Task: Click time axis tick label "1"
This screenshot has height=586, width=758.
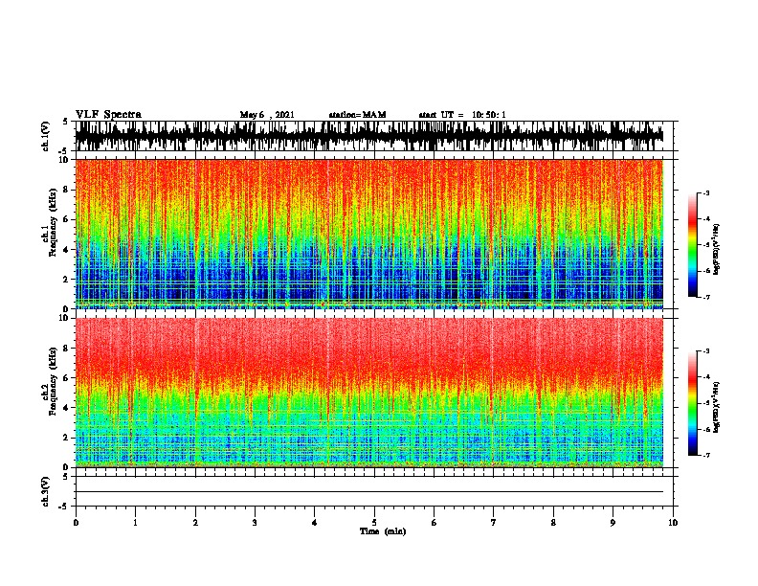Action: point(135,523)
